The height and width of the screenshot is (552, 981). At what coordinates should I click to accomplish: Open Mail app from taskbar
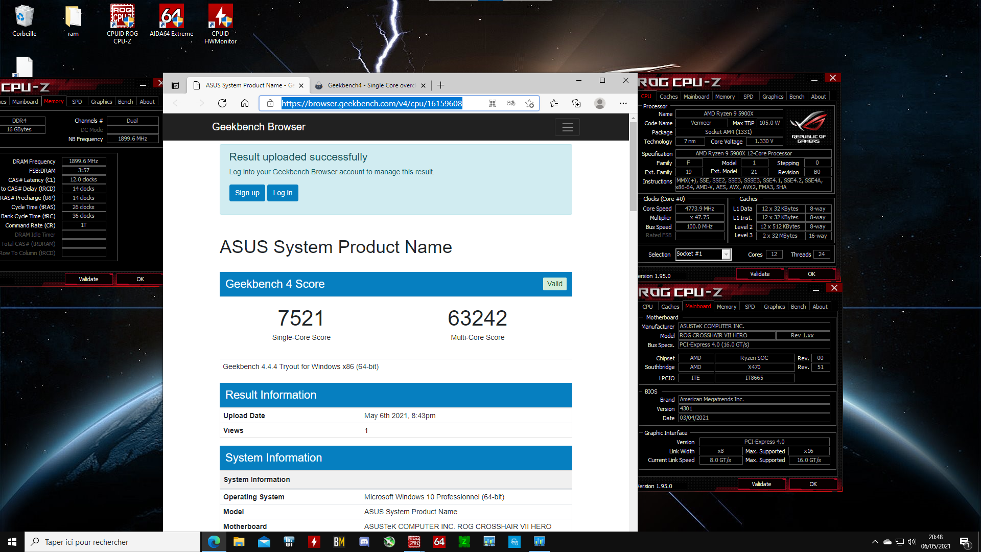(x=264, y=542)
